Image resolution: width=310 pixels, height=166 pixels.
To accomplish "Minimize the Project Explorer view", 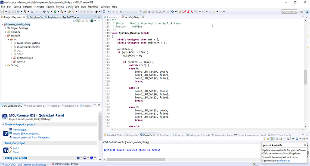I will [x=95, y=17].
